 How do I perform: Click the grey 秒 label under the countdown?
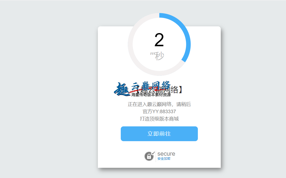click(159, 56)
